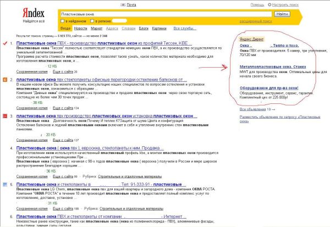The height and width of the screenshot is (227, 330).
Task: Select the Везде search tab
Action: [65, 29]
